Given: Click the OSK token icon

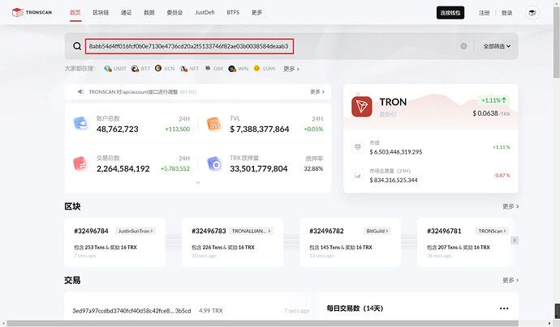Looking at the screenshot, I should [x=208, y=68].
